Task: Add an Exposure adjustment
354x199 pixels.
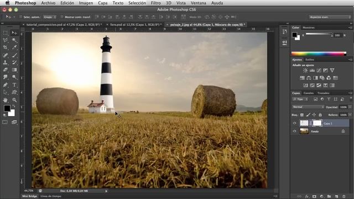Action: coord(325,70)
